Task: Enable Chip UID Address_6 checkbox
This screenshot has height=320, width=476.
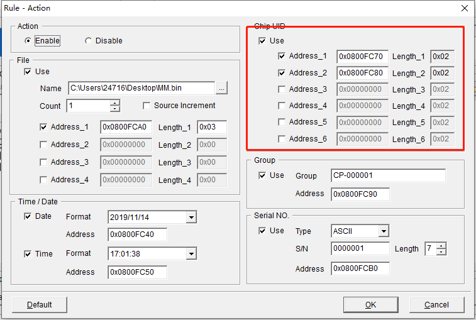Action: pyautogui.click(x=282, y=139)
